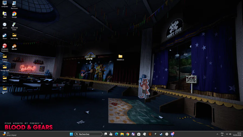Select the fnaf at day folder

pyautogui.click(x=14, y=36)
